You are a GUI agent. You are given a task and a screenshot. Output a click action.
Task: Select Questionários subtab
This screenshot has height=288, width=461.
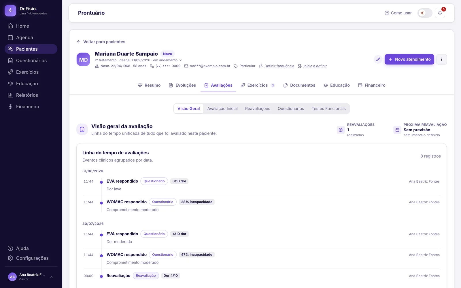pos(291,109)
